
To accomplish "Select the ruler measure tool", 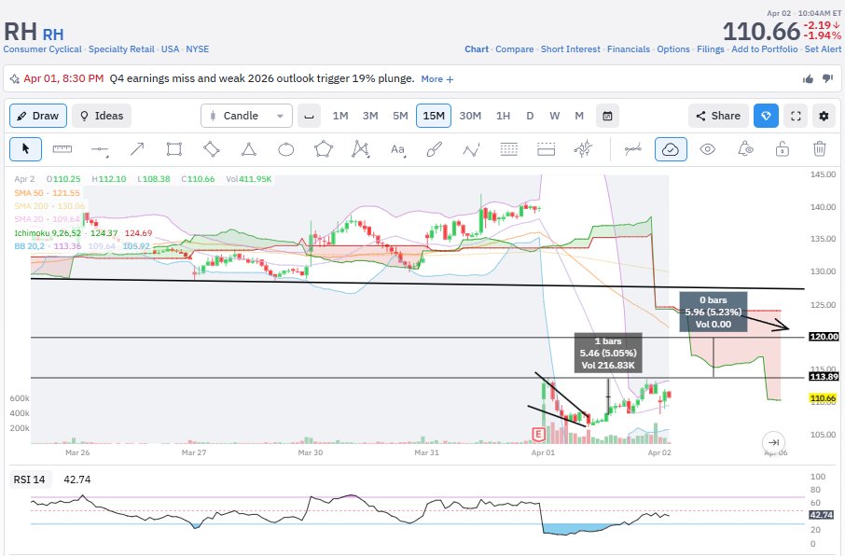I will point(62,149).
